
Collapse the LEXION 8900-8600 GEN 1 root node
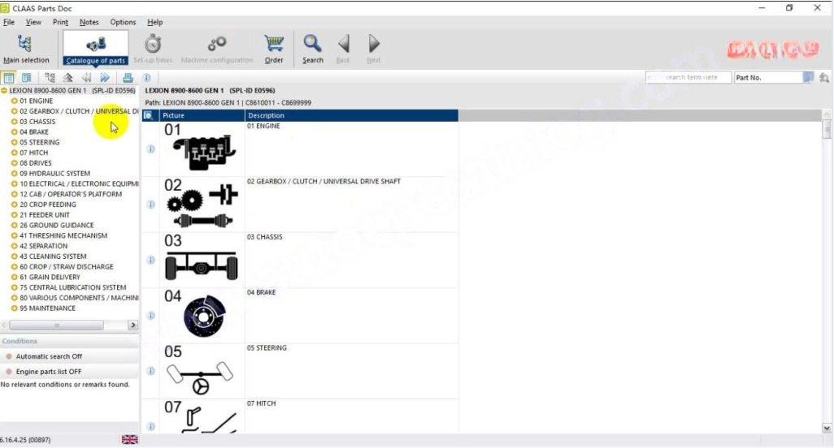pos(5,91)
